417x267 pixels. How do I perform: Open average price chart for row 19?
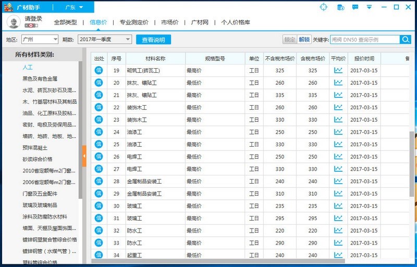pos(338,70)
